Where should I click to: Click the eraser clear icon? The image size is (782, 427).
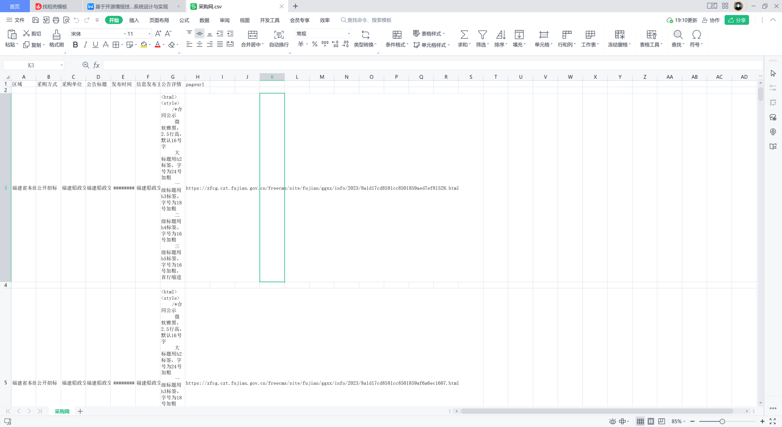(x=171, y=45)
